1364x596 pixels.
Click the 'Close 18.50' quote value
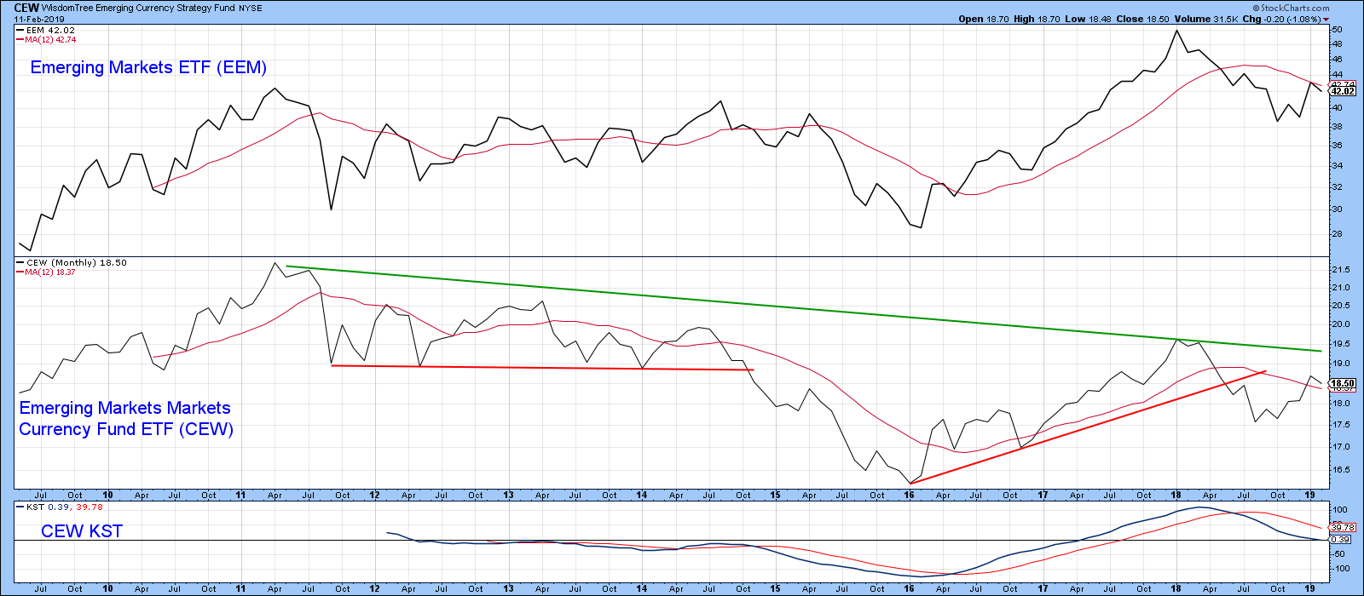pyautogui.click(x=1142, y=19)
